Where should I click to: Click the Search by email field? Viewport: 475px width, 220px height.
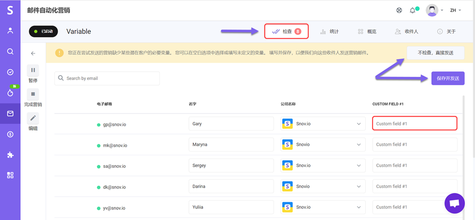click(107, 78)
